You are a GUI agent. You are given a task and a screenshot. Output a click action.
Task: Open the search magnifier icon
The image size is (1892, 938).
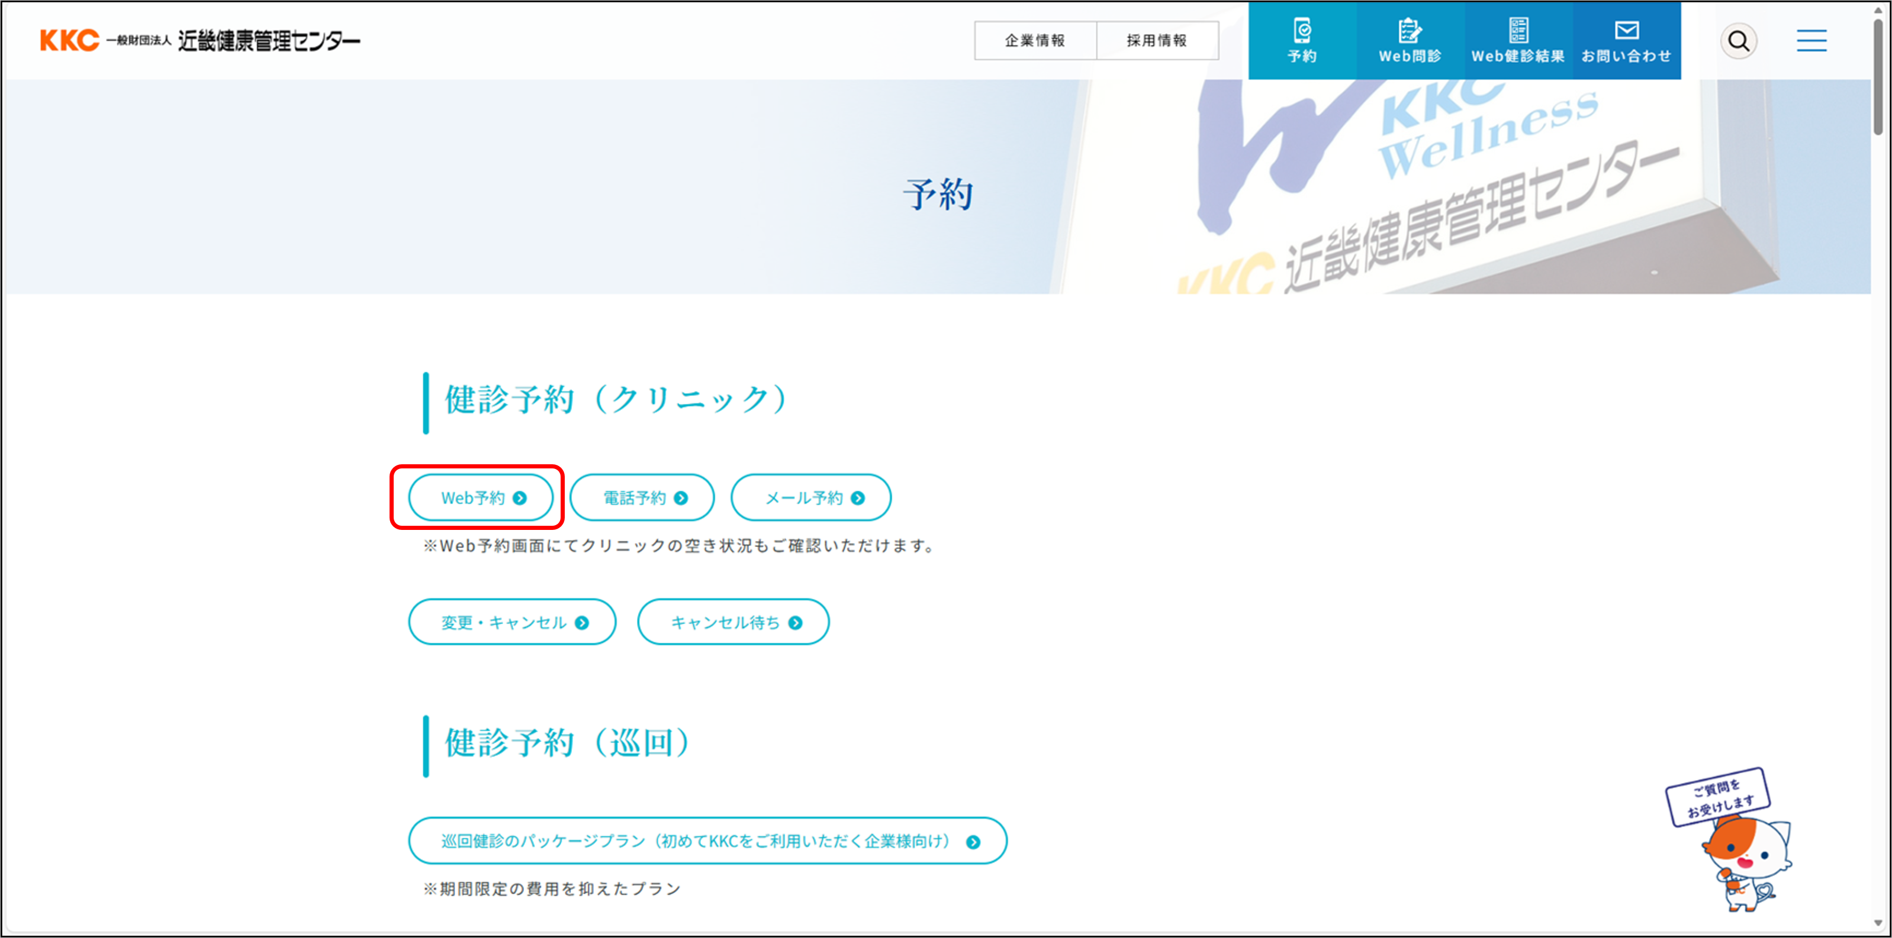pyautogui.click(x=1737, y=40)
